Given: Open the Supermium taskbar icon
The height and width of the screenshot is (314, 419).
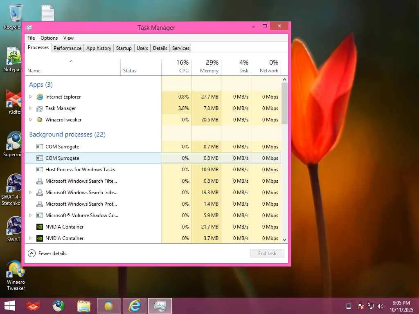Looking at the screenshot, I should point(58,306).
